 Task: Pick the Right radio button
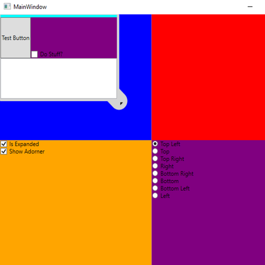[x=155, y=166]
